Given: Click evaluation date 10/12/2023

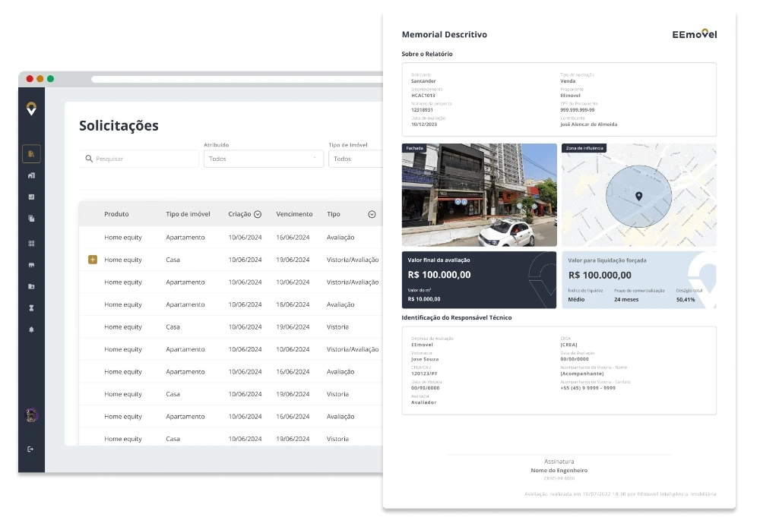Looking at the screenshot, I should (x=423, y=125).
